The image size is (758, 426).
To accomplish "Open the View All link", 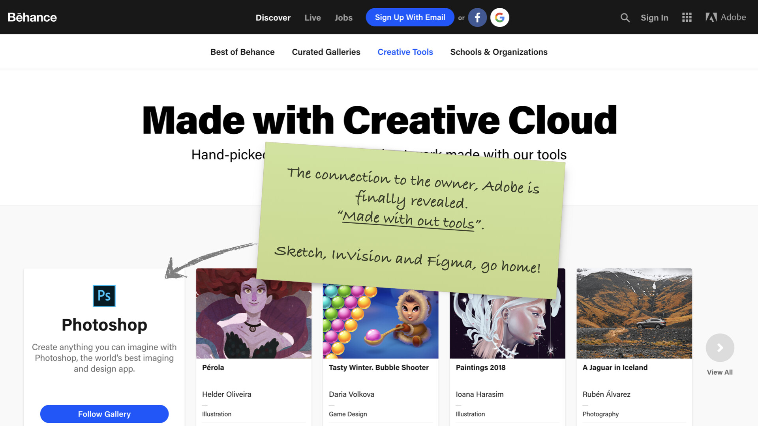I will [x=720, y=372].
